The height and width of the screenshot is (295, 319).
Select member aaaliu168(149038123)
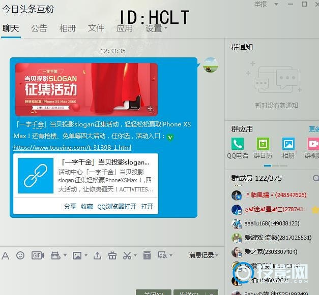[272, 223]
